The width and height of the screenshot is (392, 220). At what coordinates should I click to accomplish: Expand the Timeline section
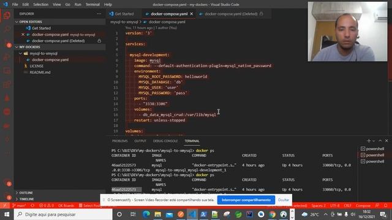(x=60, y=199)
